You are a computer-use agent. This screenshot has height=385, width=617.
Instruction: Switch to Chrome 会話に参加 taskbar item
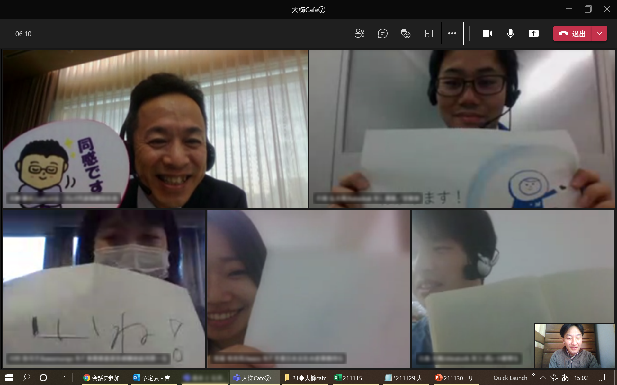(x=104, y=378)
